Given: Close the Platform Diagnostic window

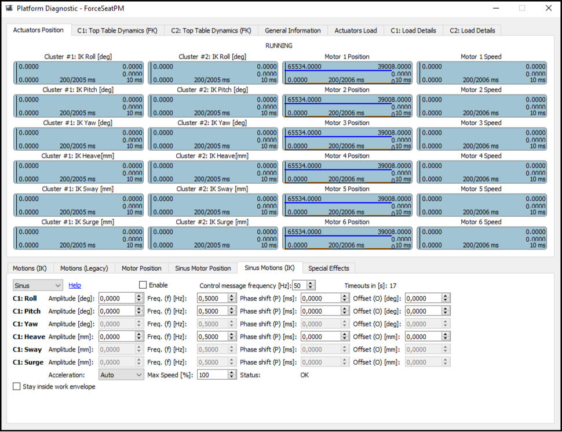Looking at the screenshot, I should click(x=549, y=8).
